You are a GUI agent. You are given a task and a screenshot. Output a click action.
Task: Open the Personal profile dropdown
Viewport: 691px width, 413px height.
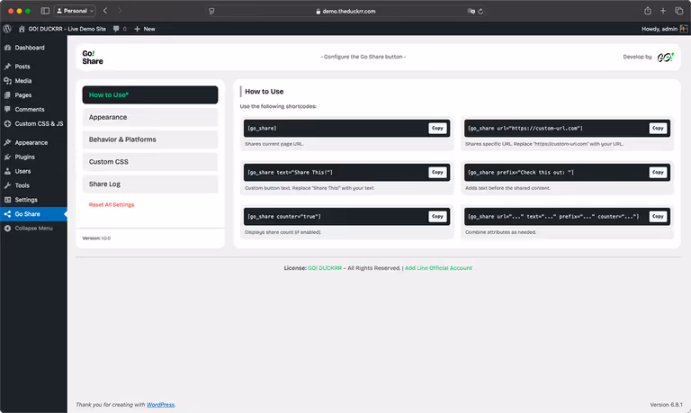(75, 11)
